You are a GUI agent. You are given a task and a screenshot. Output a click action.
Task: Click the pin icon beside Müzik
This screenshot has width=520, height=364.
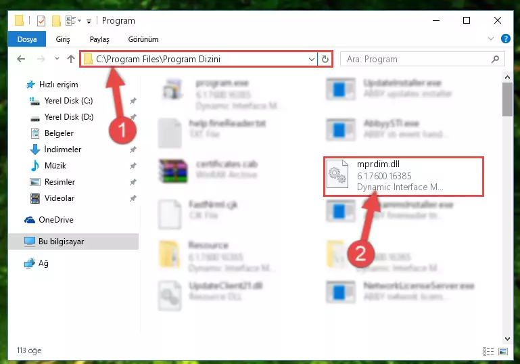click(x=133, y=166)
